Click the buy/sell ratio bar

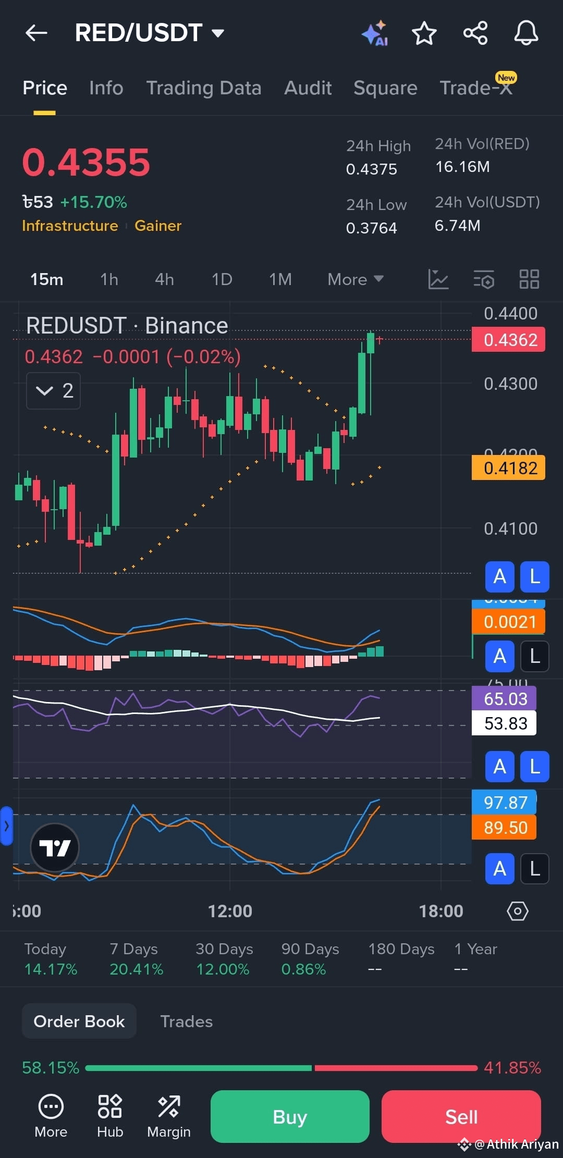281,1068
